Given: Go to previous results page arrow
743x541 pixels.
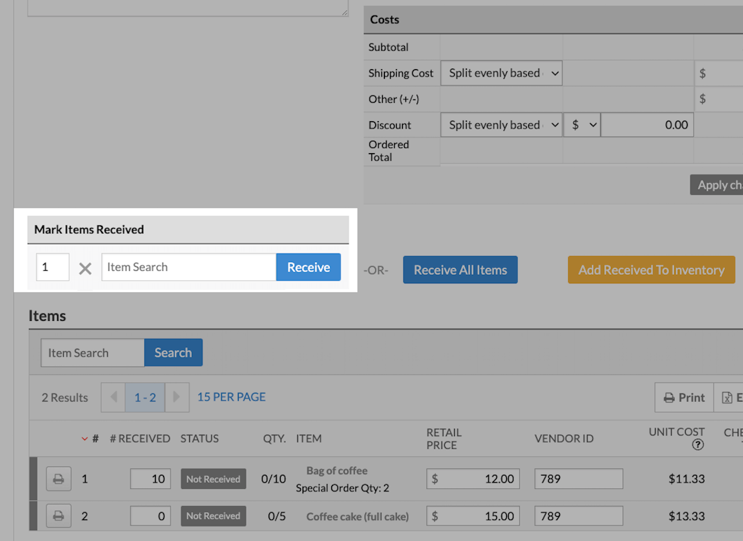Looking at the screenshot, I should coord(114,397).
